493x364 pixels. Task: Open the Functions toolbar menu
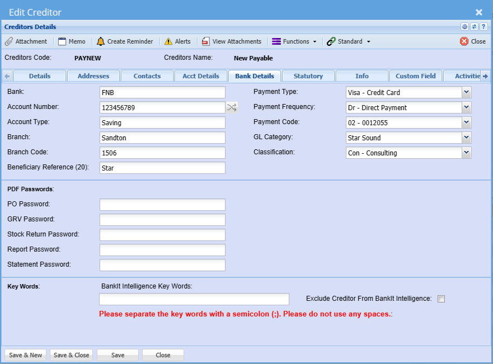(294, 41)
